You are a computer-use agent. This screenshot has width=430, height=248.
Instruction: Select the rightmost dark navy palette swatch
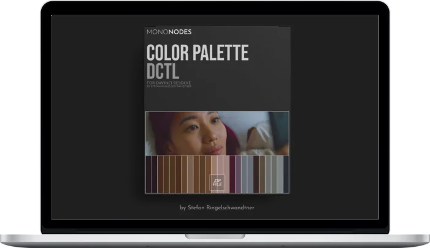point(287,174)
